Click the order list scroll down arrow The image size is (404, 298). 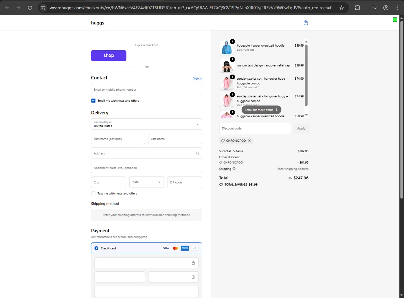pos(306,115)
